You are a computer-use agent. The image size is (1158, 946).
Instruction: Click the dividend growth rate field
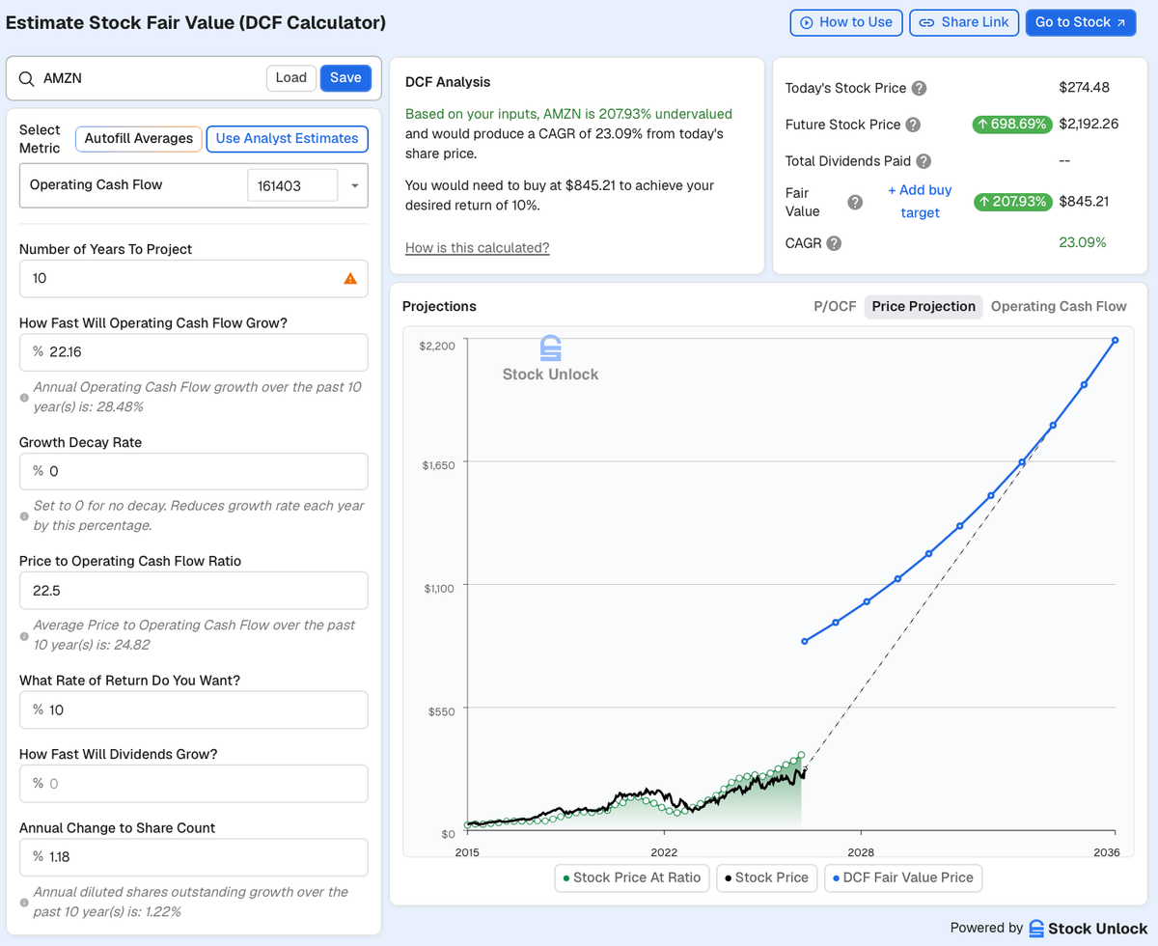pyautogui.click(x=194, y=784)
